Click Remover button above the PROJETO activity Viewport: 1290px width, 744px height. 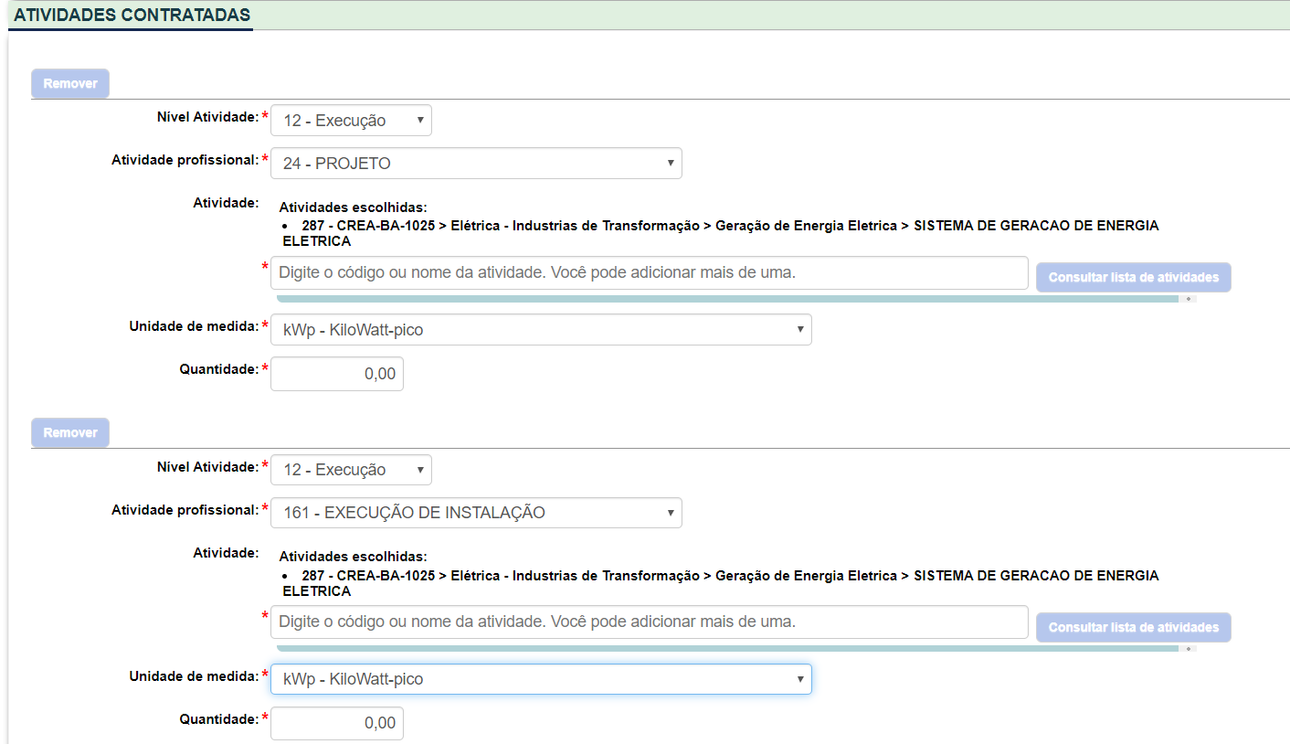(x=70, y=83)
